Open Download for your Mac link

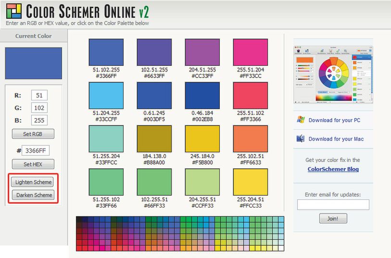click(x=336, y=139)
